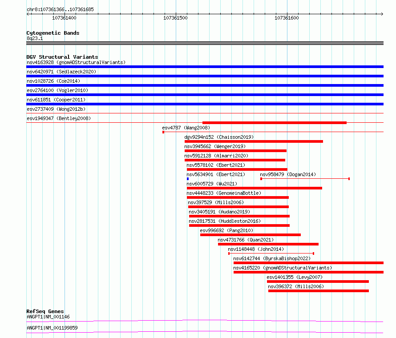Image resolution: width=396 pixels, height=338 pixels.
Task: Click the thin red Dogan2014 variant line
Action: tap(305, 179)
